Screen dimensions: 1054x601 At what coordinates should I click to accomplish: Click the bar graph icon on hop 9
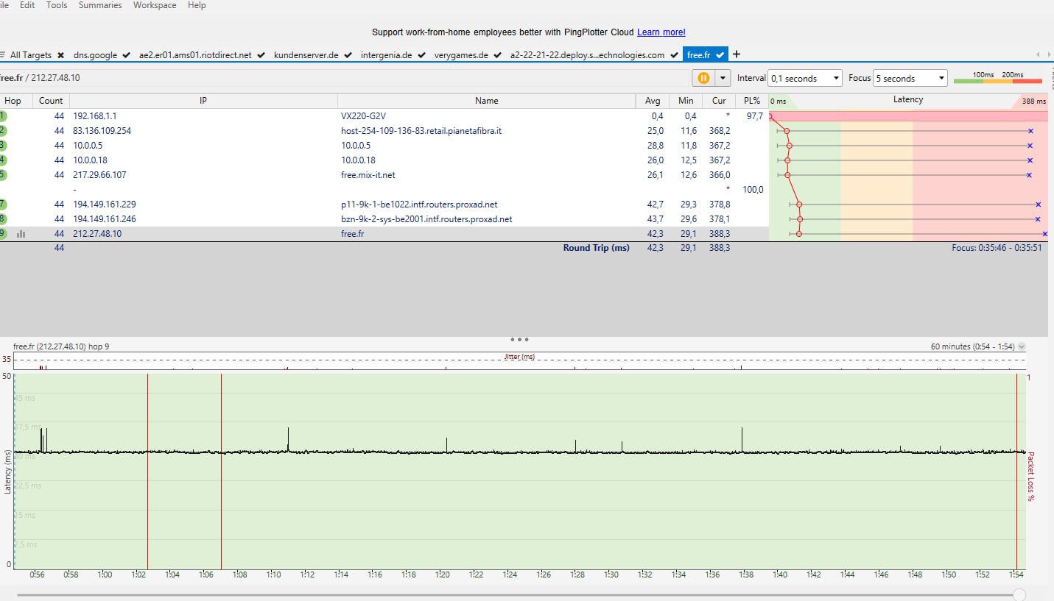tap(21, 234)
